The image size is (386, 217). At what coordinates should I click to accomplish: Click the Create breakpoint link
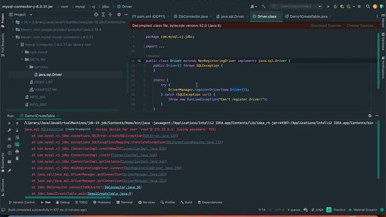(78, 129)
